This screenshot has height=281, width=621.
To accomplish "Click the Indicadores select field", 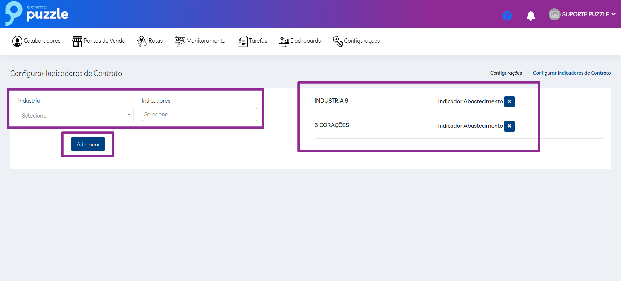I will 199,114.
